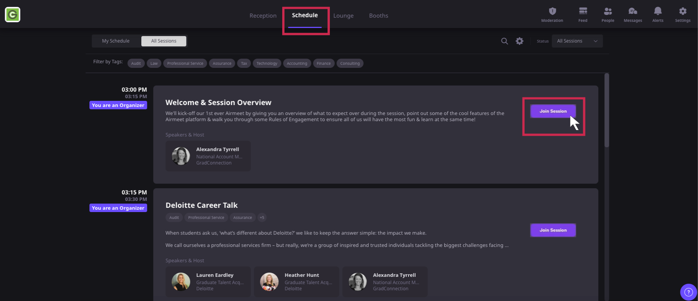The width and height of the screenshot is (698, 301).
Task: Filter by the Audit tag
Action: [x=136, y=63]
